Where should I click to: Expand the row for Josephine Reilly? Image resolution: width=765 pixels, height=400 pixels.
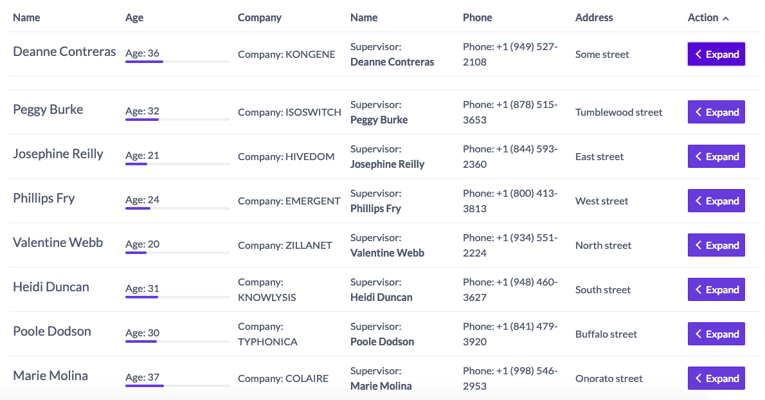coord(716,156)
